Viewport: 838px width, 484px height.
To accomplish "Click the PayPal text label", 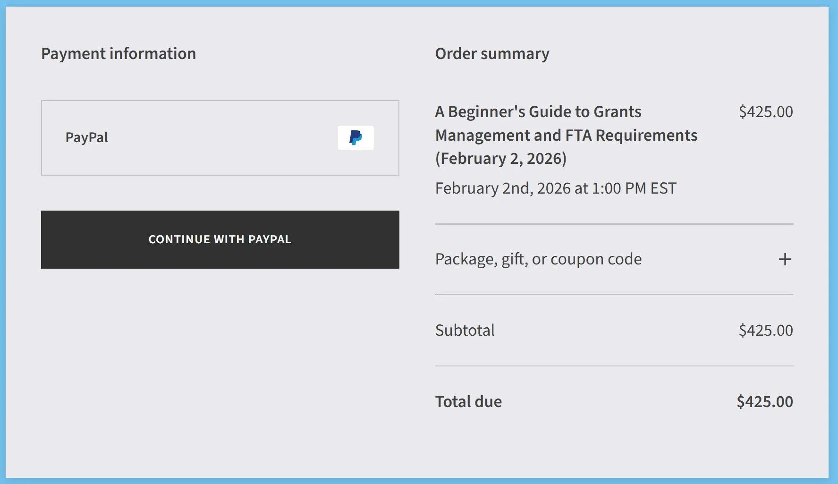I will click(x=87, y=137).
